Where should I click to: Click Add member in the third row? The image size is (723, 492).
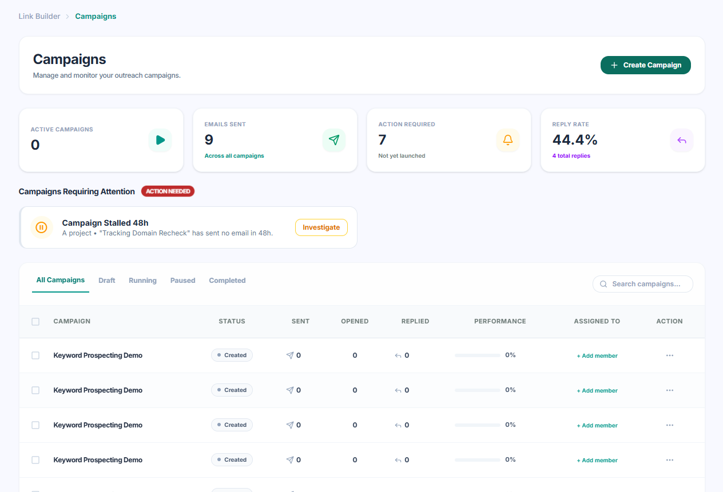click(597, 426)
